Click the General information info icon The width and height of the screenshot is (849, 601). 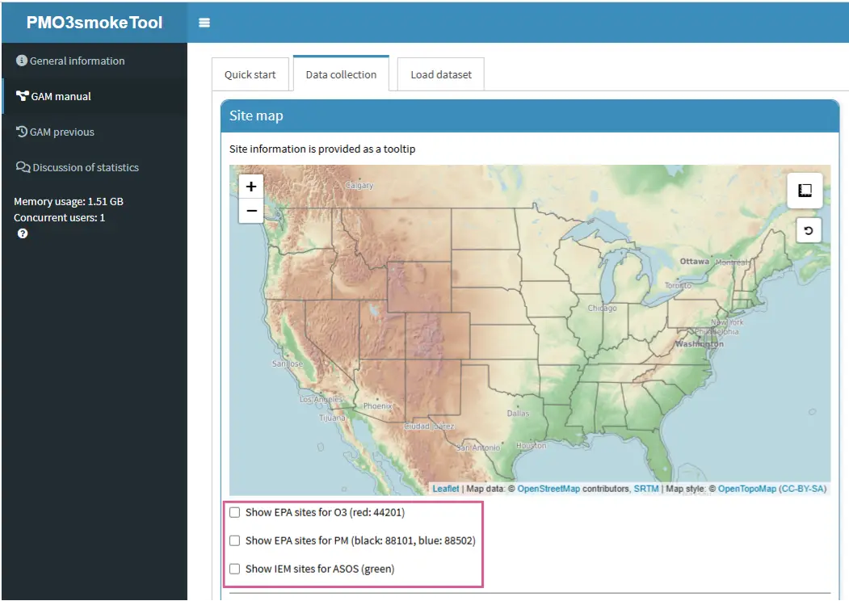pyautogui.click(x=22, y=61)
